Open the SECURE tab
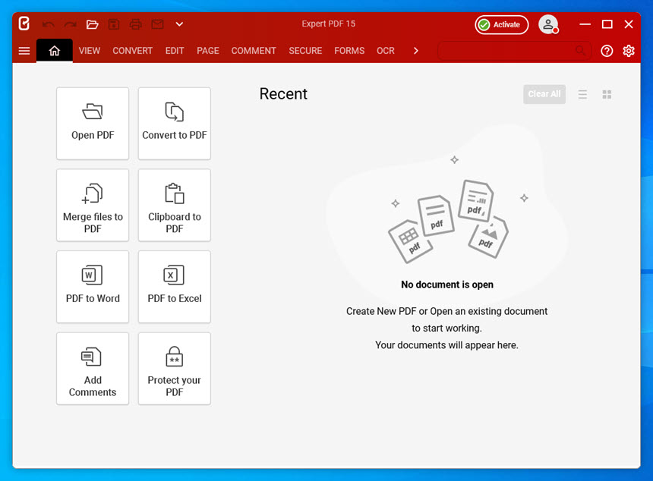 pos(305,51)
